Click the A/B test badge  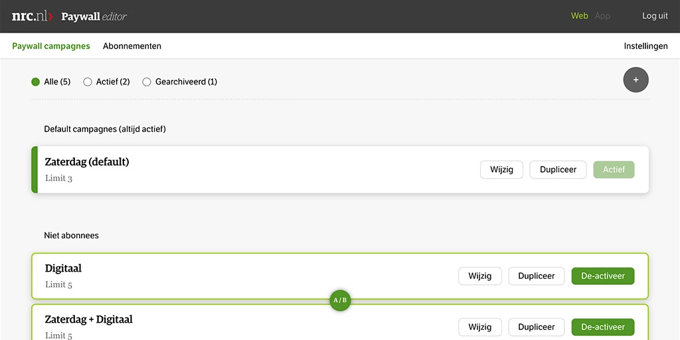(340, 300)
